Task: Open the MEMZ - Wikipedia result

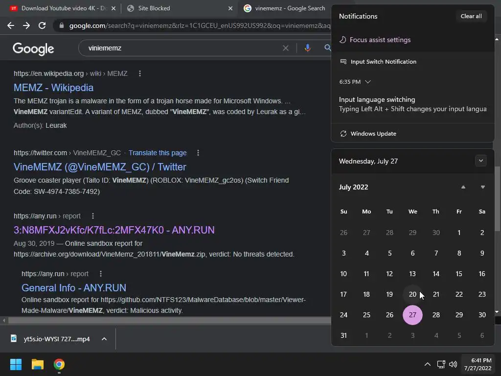Action: pyautogui.click(x=53, y=88)
